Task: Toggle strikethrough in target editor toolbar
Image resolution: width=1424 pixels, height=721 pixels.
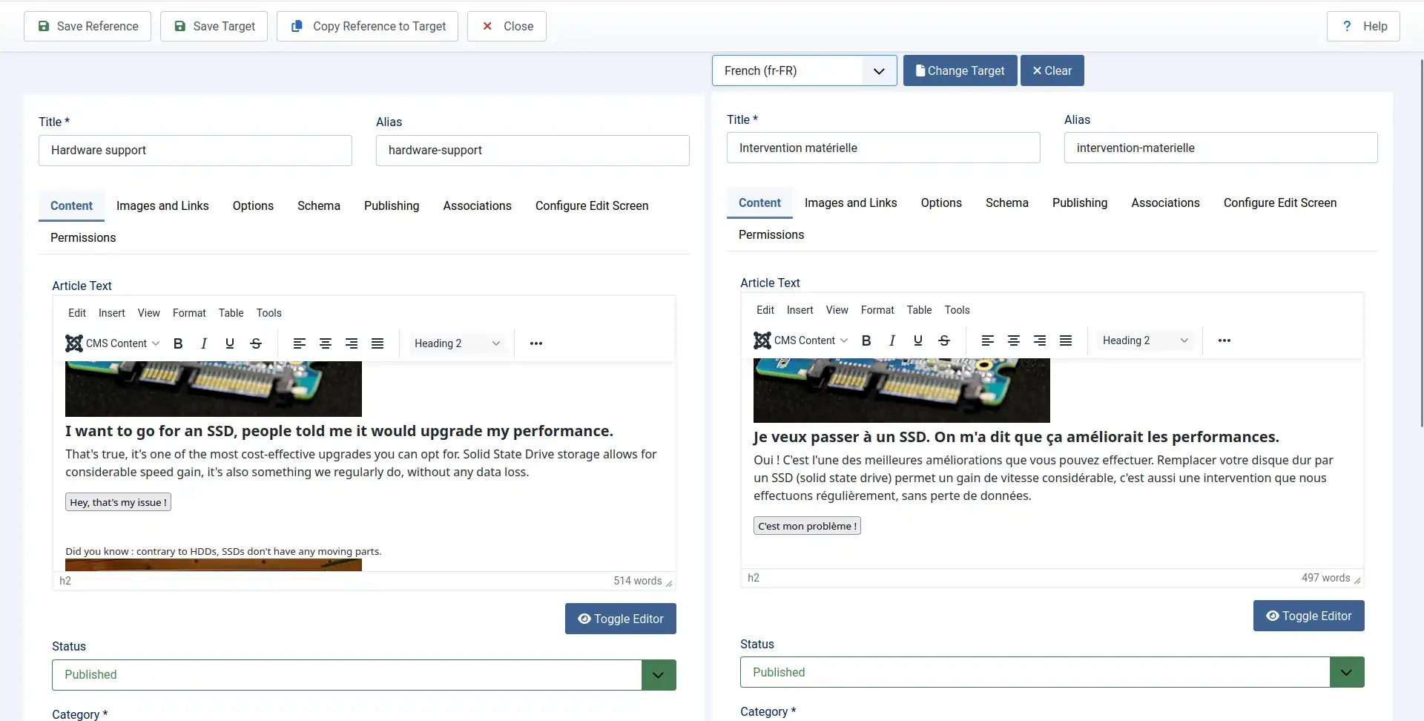Action: click(944, 340)
